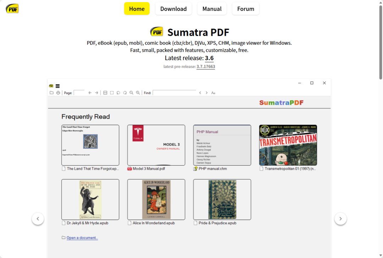This screenshot has width=383, height=258.
Task: Open the hamburger menu in SumatraPDF
Action: coord(57,86)
